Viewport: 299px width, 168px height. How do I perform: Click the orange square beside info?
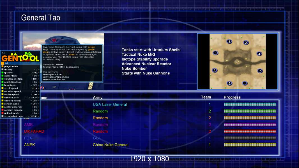pos(3,63)
